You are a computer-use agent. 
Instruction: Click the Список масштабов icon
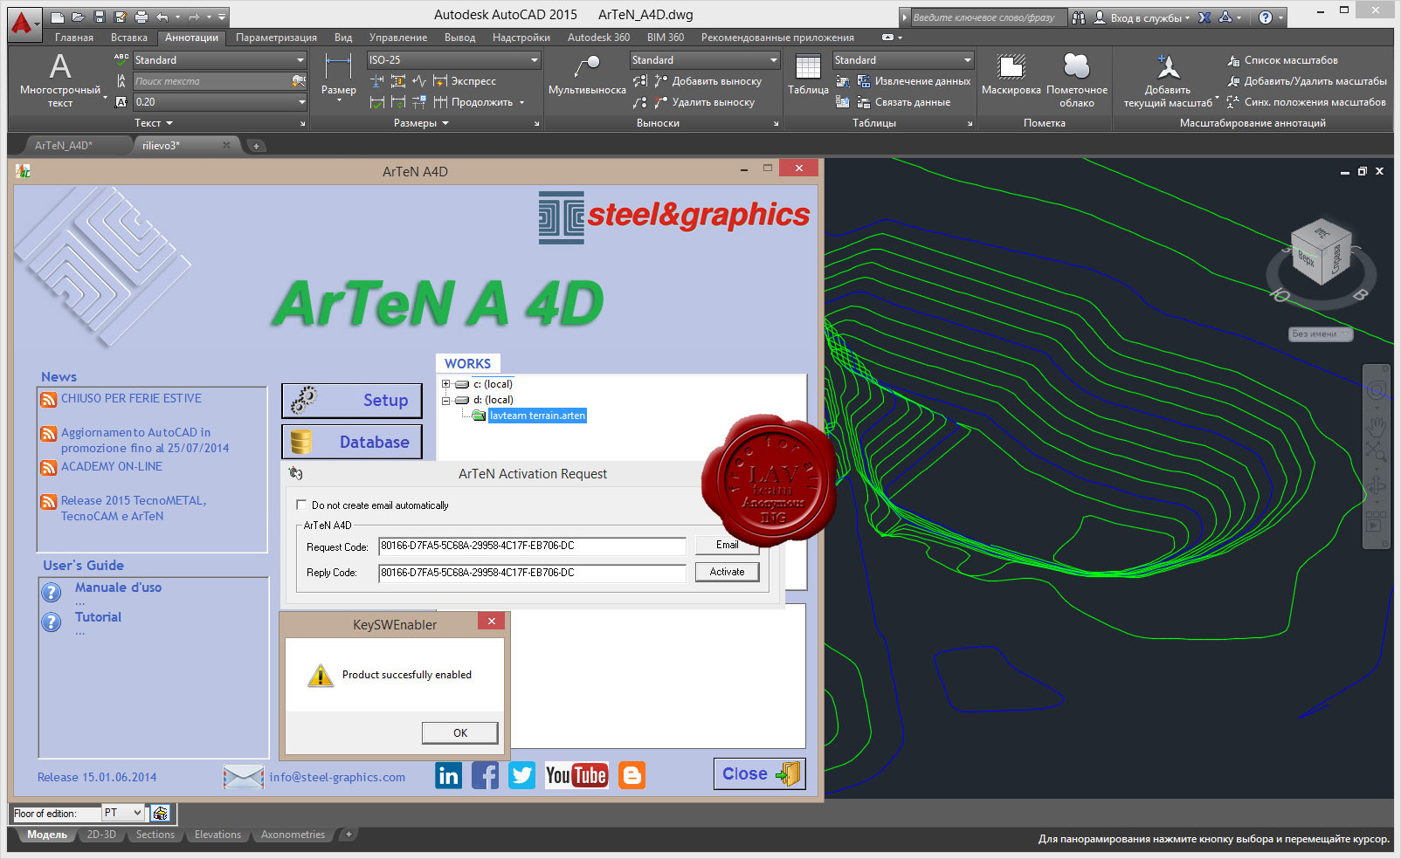click(x=1233, y=60)
